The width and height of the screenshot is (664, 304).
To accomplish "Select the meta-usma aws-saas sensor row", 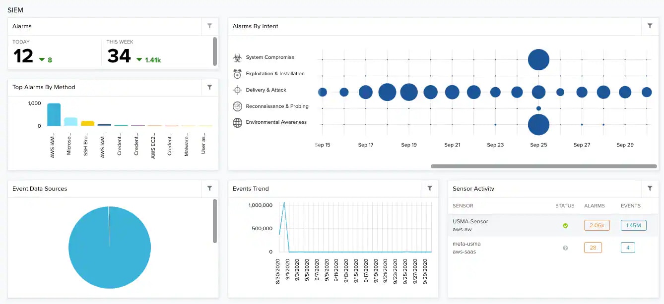I will pos(553,248).
